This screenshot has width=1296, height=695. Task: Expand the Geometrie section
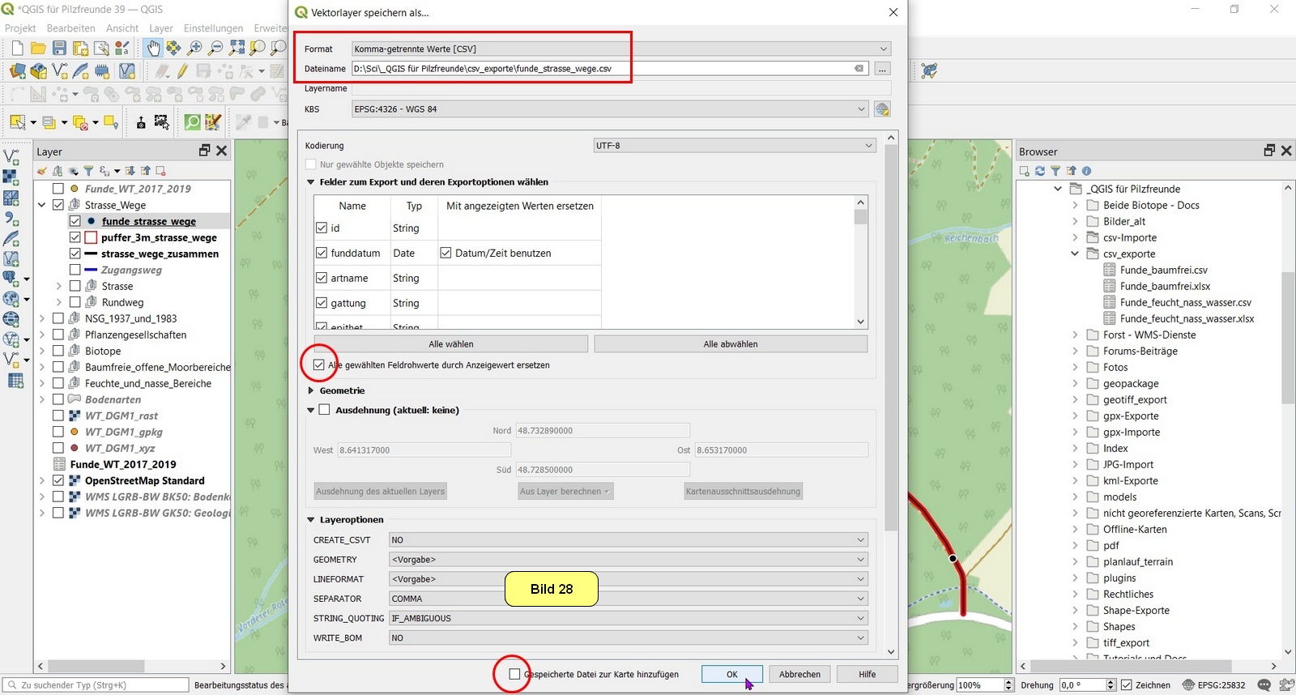[x=311, y=390]
